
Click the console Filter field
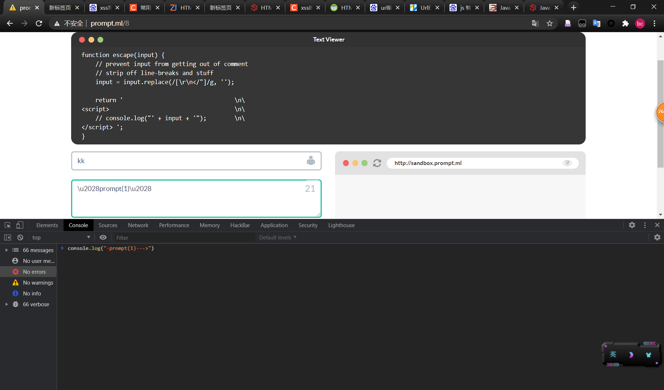pos(184,238)
